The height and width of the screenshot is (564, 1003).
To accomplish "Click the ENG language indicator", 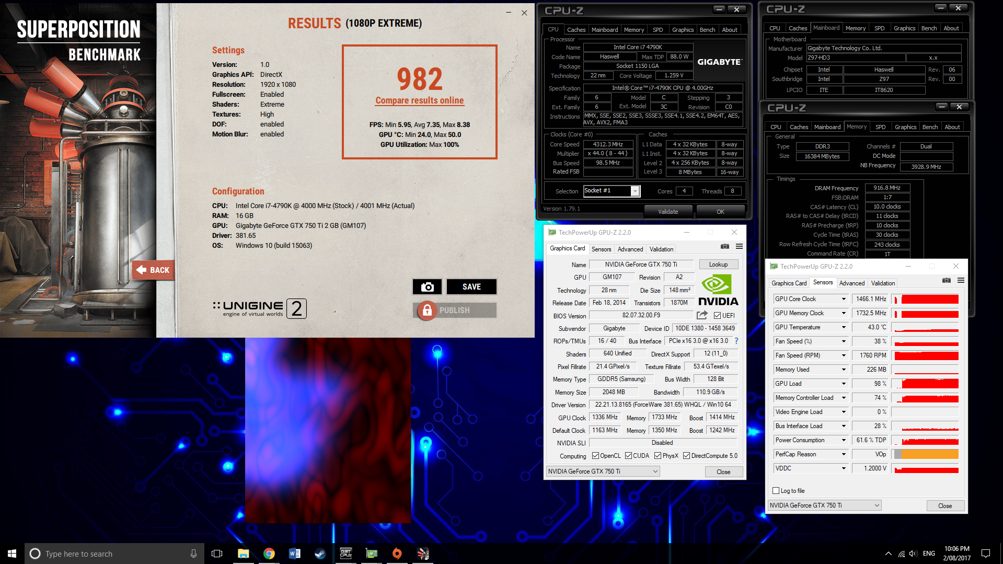I will pos(929,554).
